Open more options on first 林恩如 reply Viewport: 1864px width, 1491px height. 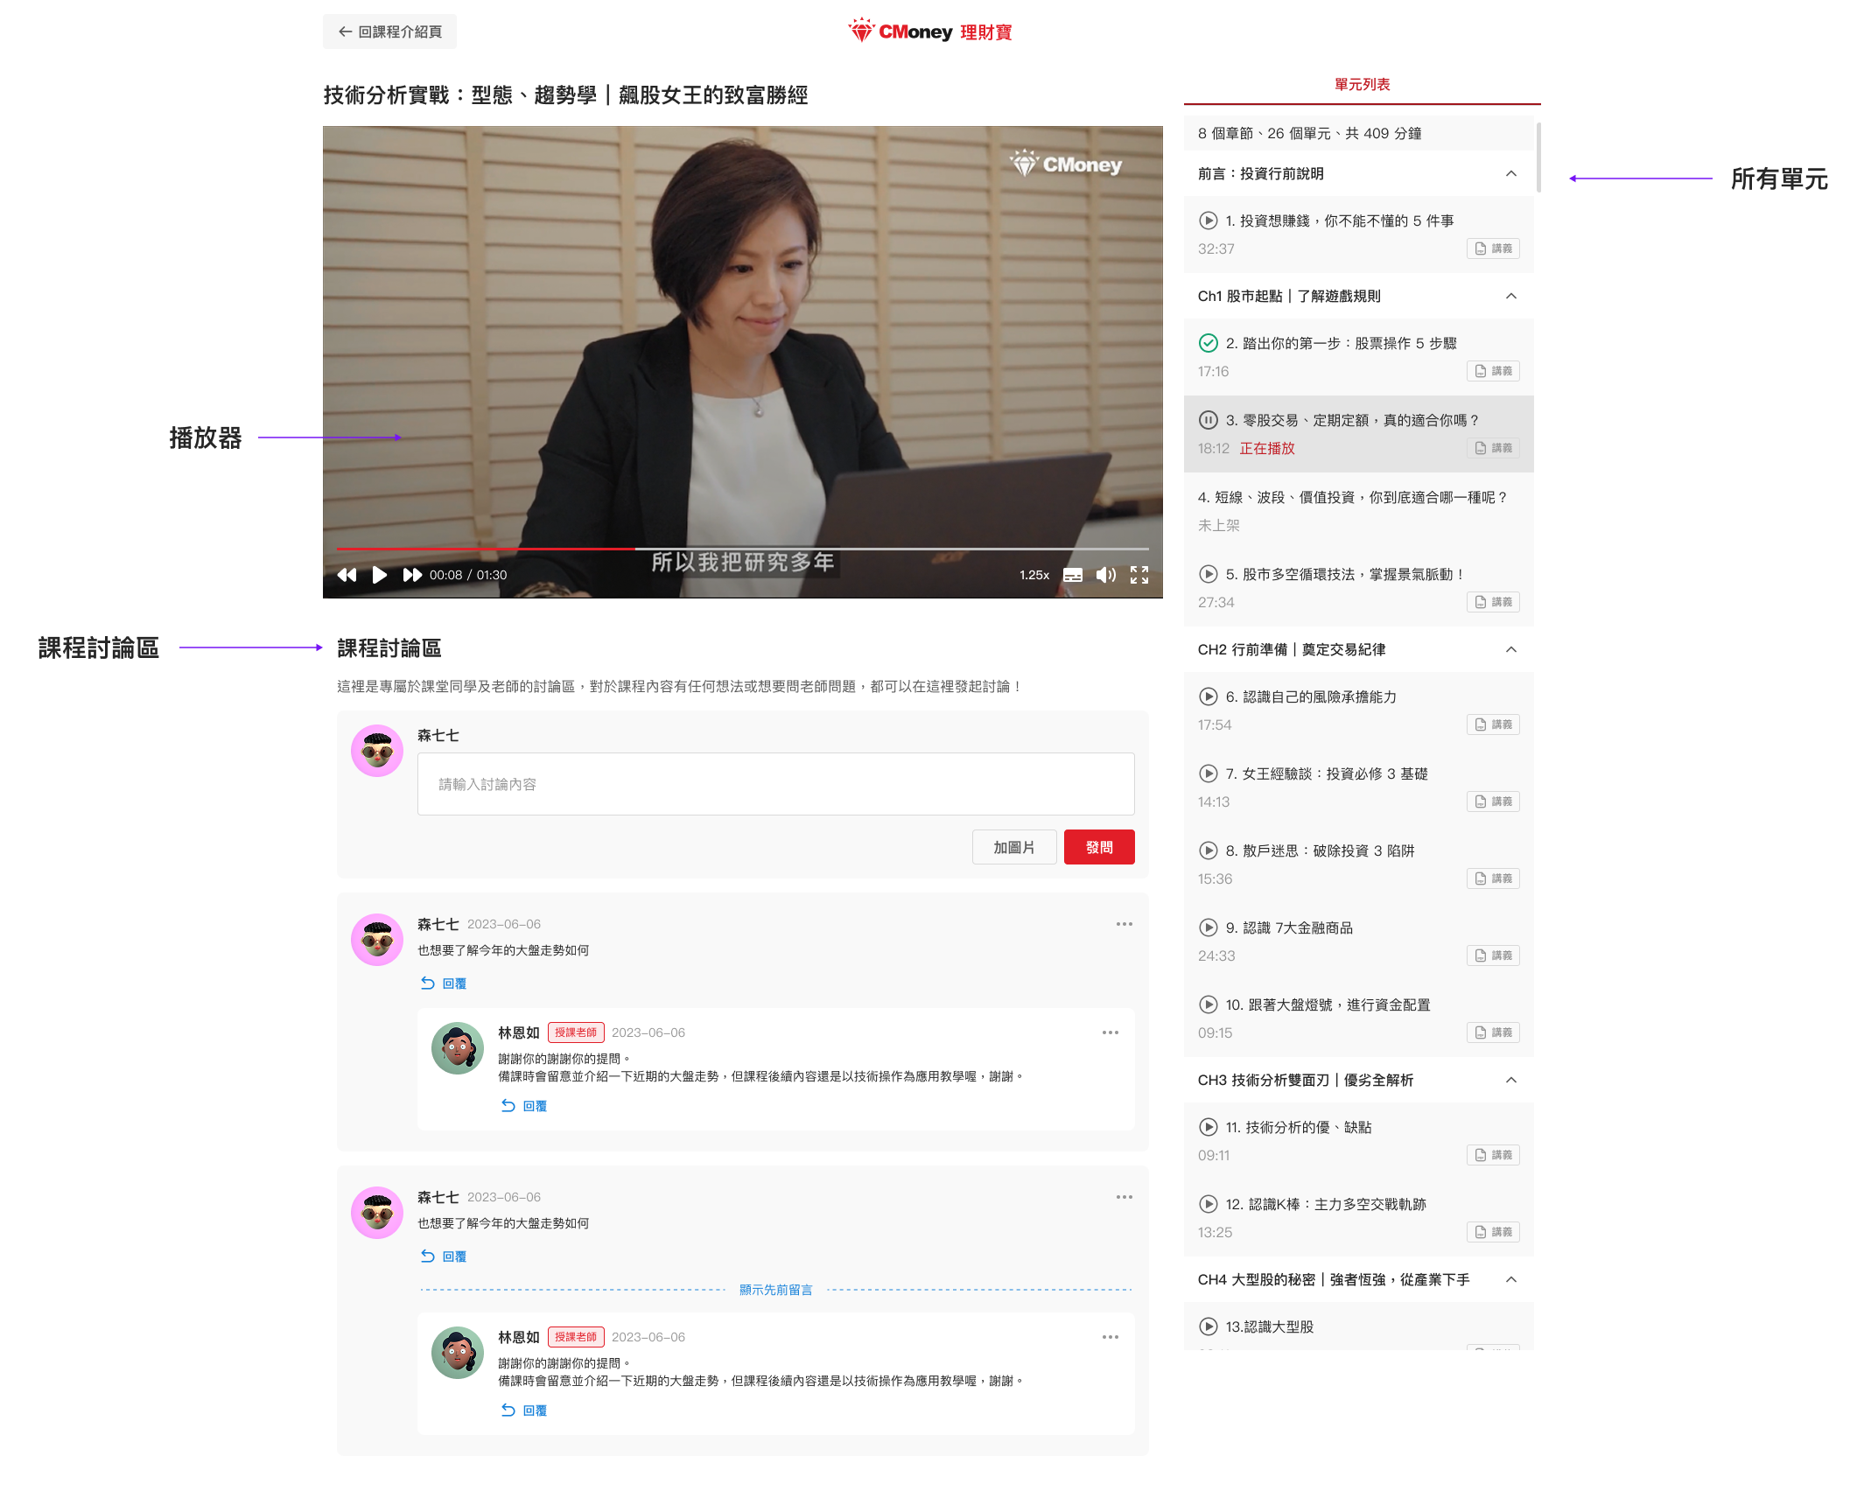tap(1111, 1032)
